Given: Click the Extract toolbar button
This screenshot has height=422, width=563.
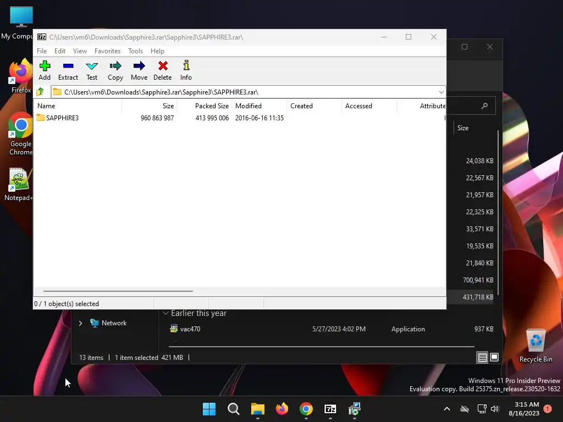Looking at the screenshot, I should 68,71.
